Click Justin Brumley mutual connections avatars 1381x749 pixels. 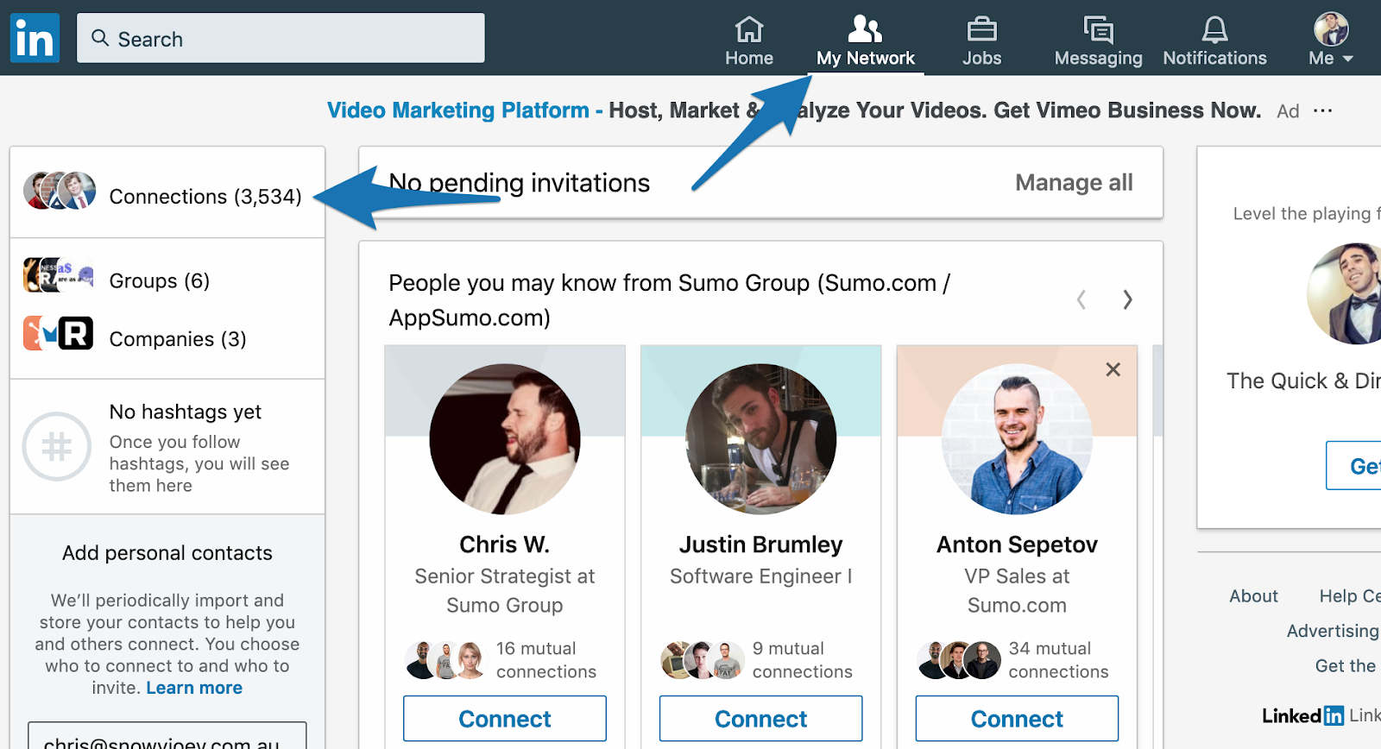click(702, 660)
